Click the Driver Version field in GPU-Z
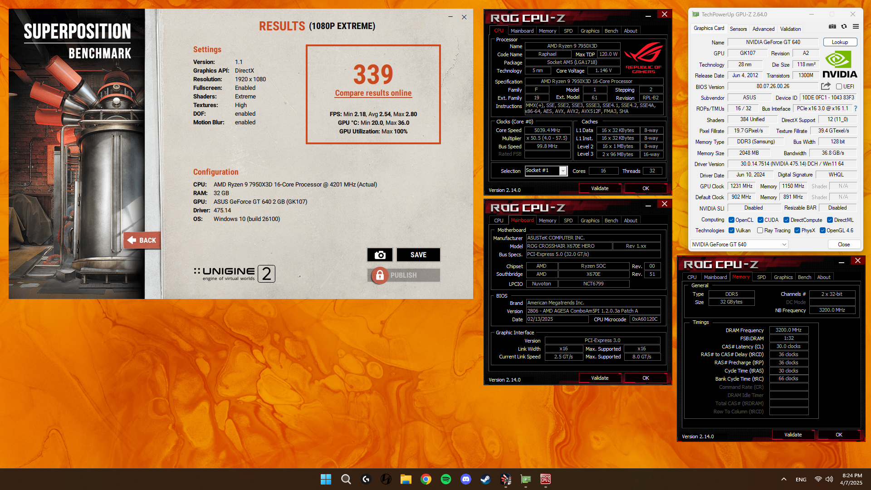The image size is (871, 490). (792, 164)
